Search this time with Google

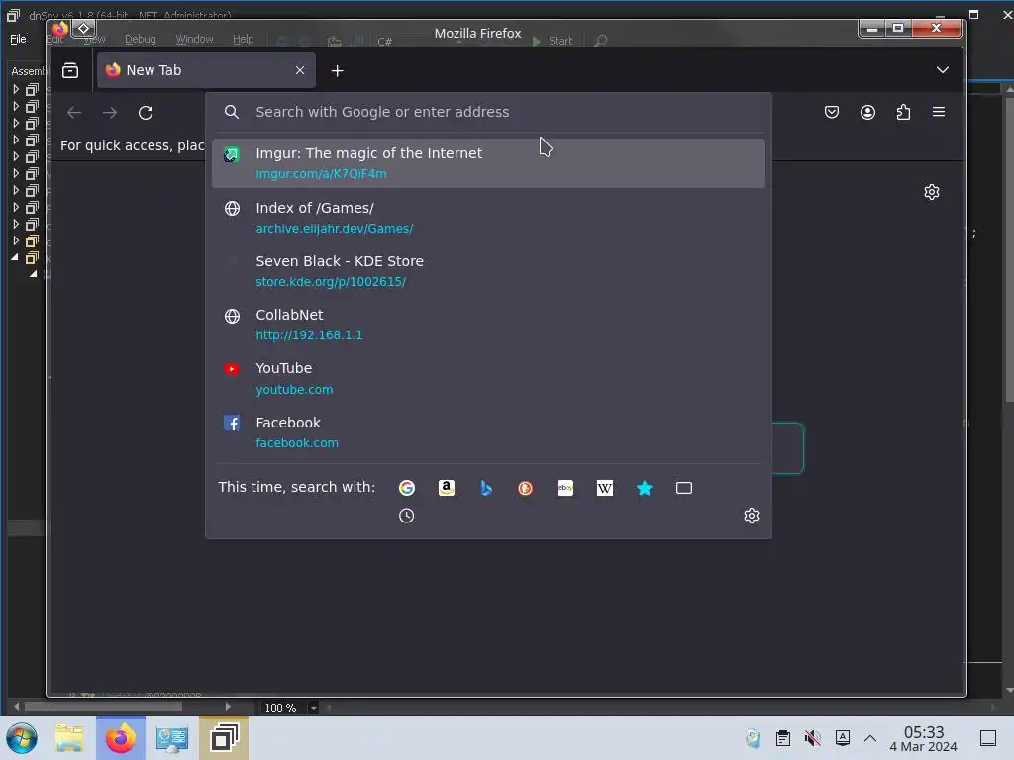pyautogui.click(x=407, y=488)
